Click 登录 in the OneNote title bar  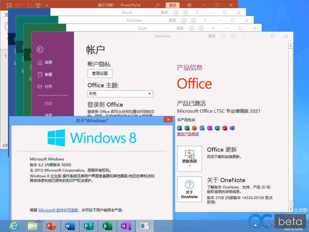212,36
